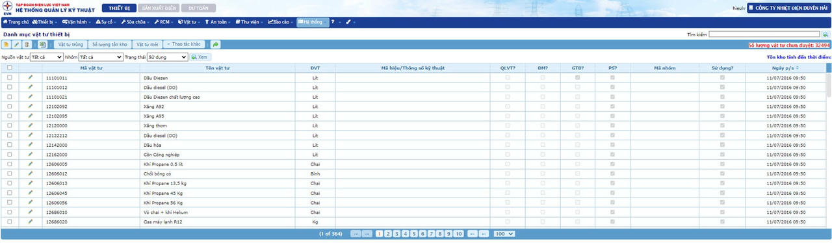Image resolution: width=832 pixels, height=243 pixels.
Task: Expand the Thao tác khác menu
Action: point(184,44)
